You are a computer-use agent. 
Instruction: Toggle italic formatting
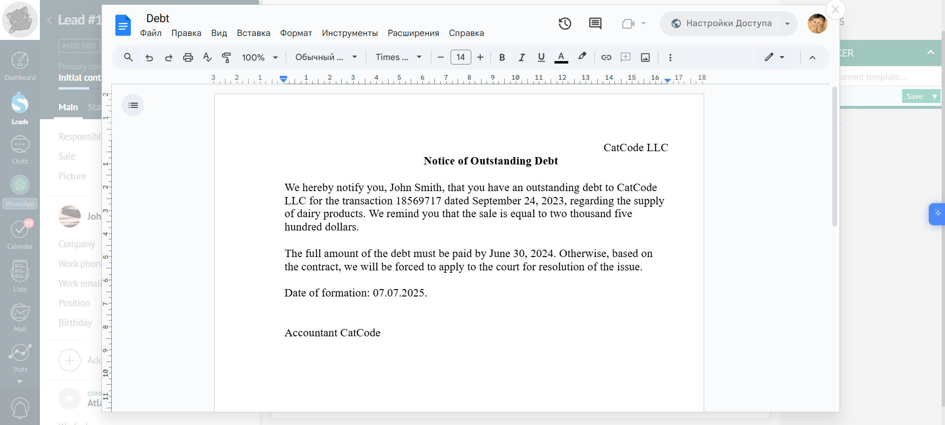(521, 58)
